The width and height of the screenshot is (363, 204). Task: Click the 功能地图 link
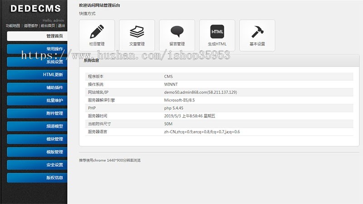[x=13, y=26]
